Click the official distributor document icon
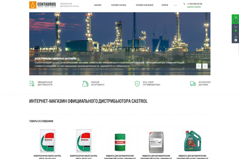239x159 pixels. [x=32, y=83]
